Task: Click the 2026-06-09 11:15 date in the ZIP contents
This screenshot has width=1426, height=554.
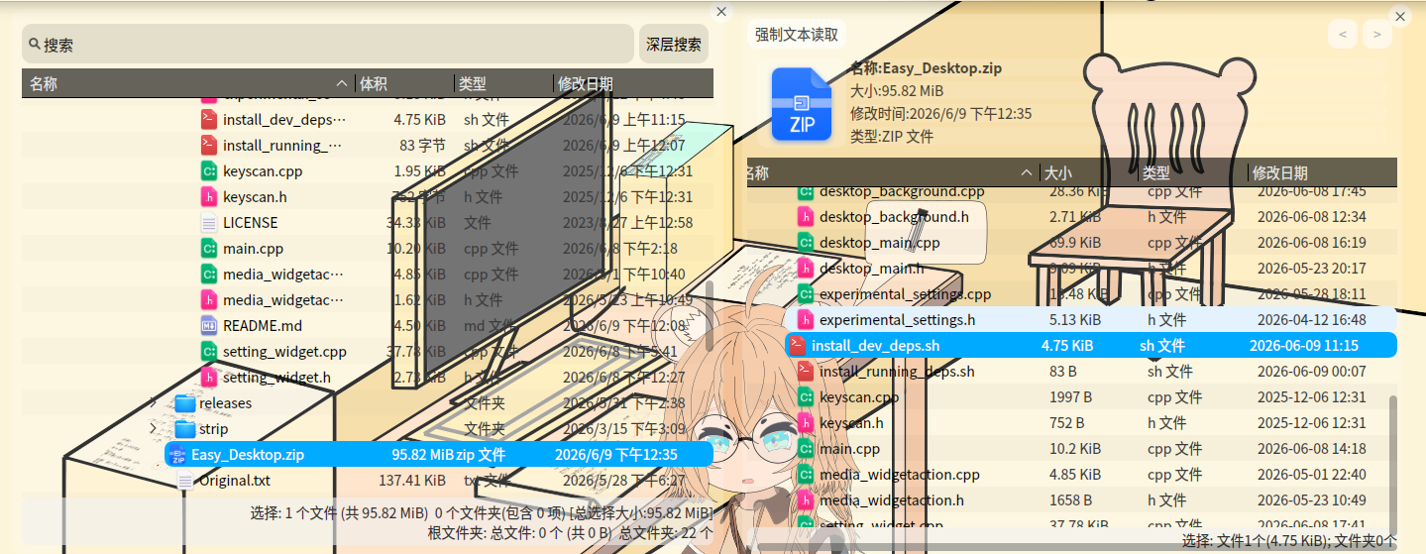Action: (x=1303, y=346)
